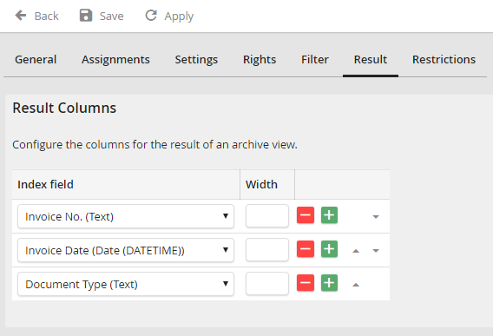
Task: Go to the Rights tab
Action: [x=260, y=59]
